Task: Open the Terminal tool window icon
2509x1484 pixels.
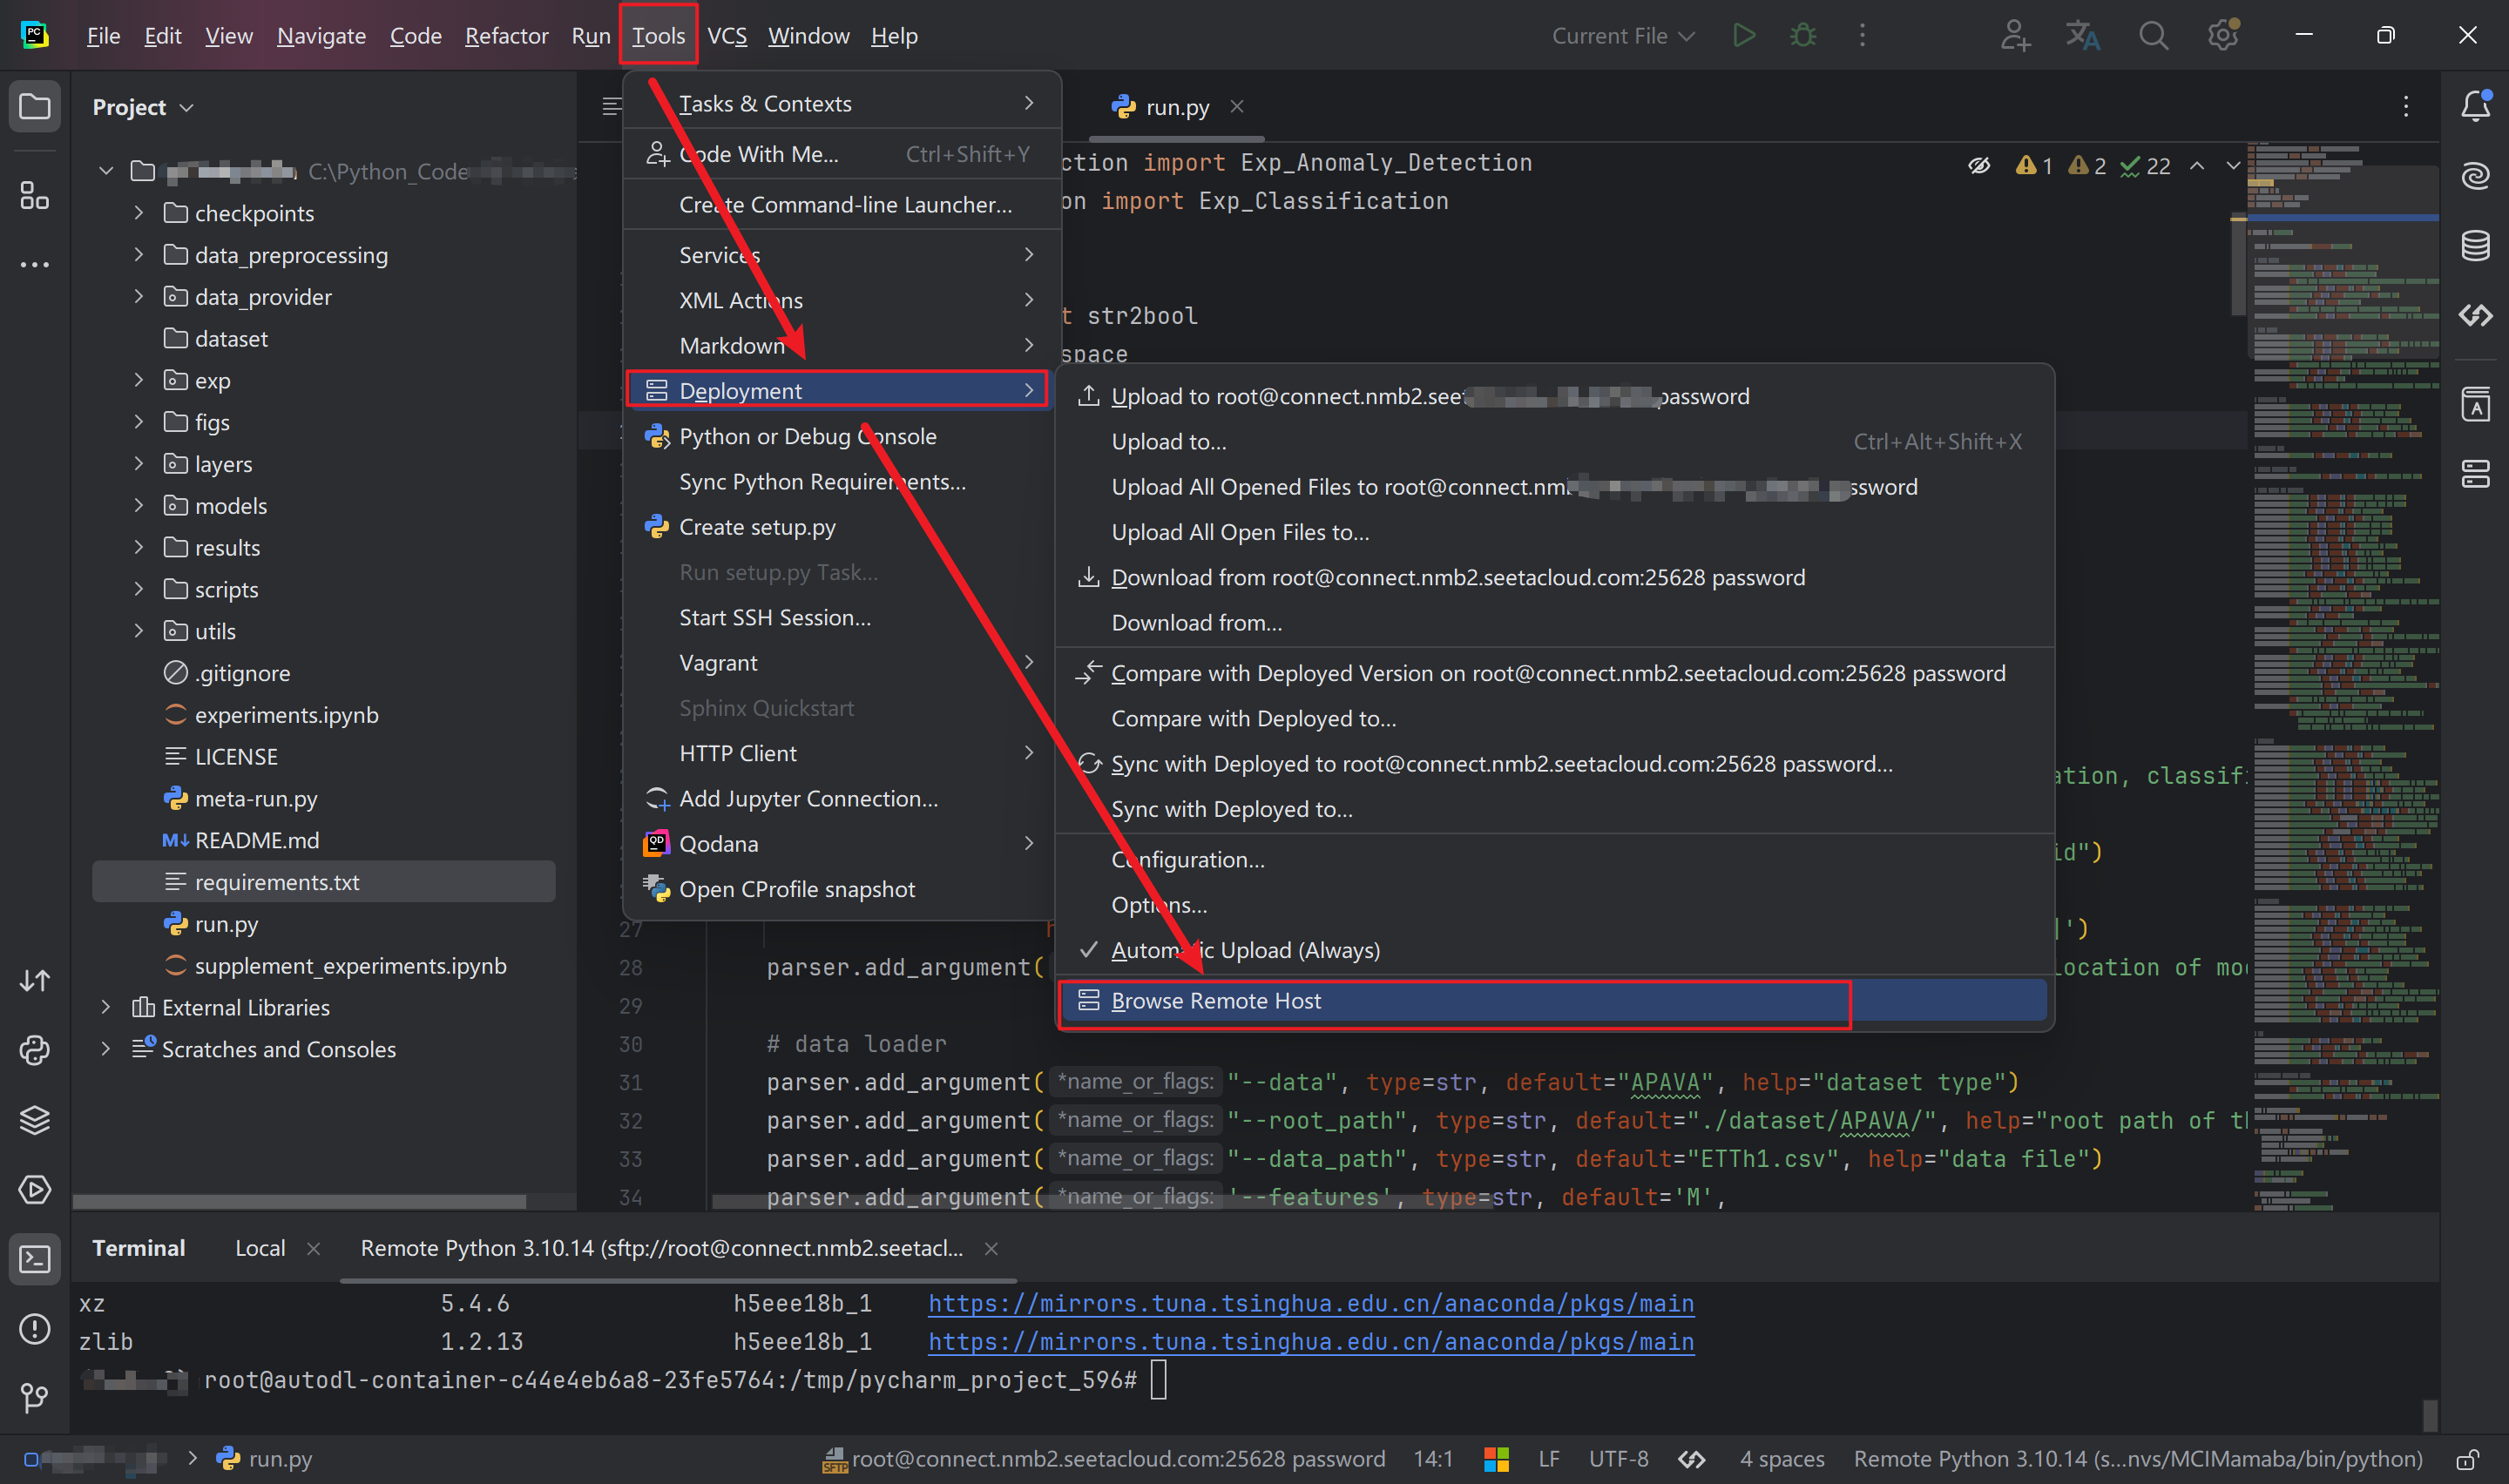Action: pos(35,1259)
